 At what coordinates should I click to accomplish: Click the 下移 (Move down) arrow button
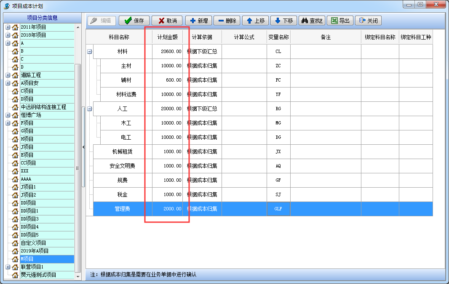[x=283, y=21]
